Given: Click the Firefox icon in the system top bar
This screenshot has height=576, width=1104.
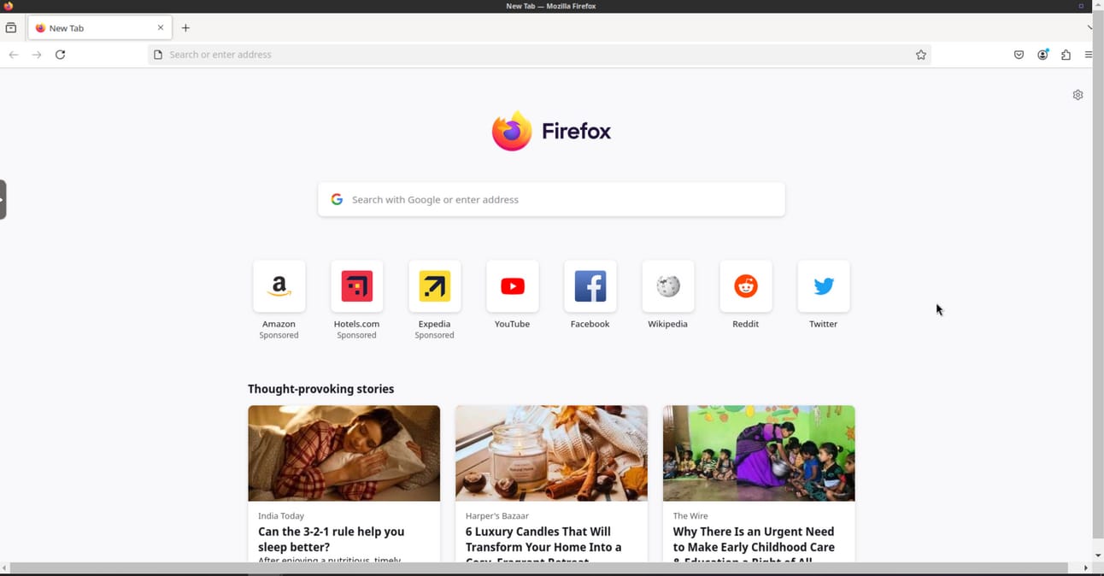Looking at the screenshot, I should [x=9, y=6].
